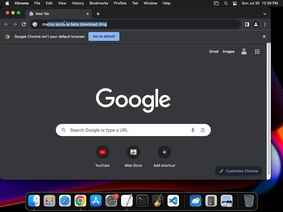Open the YouTube shortcut
The width and height of the screenshot is (283, 212).
pyautogui.click(x=102, y=156)
